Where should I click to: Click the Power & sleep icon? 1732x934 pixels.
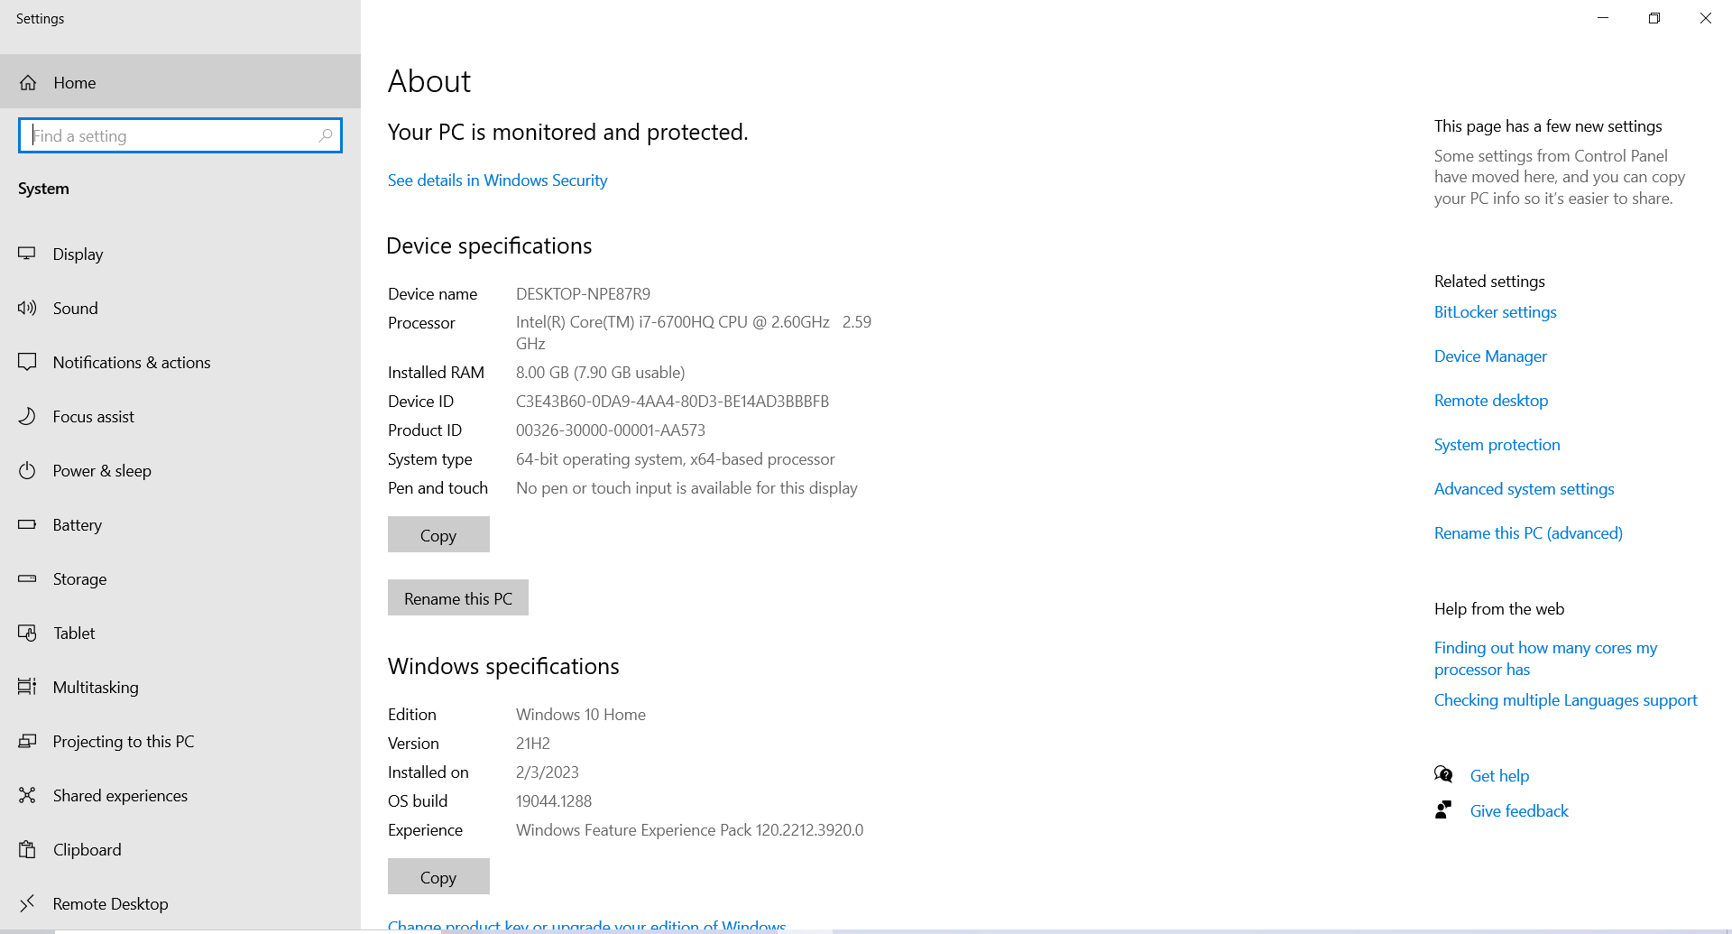[27, 470]
